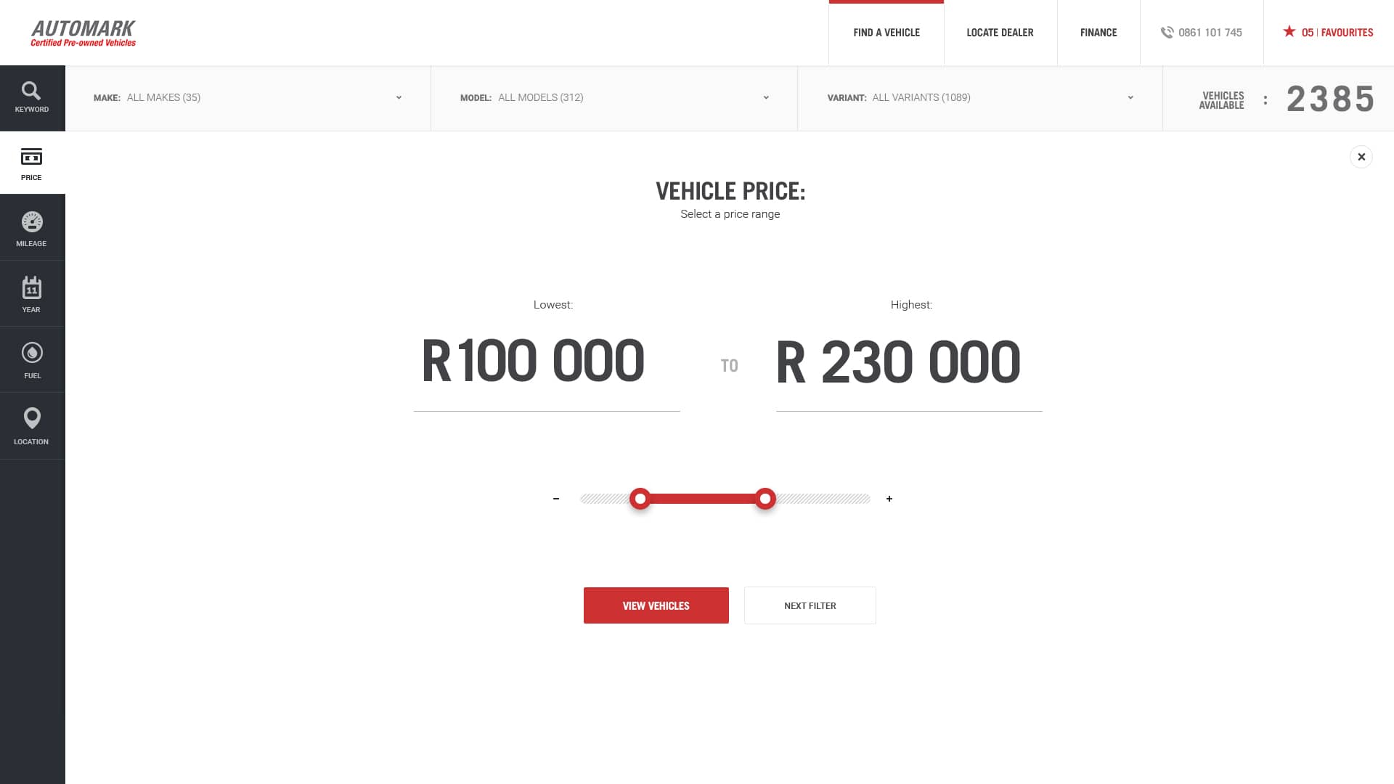
Task: Select the Mileage filter icon
Action: tap(32, 221)
